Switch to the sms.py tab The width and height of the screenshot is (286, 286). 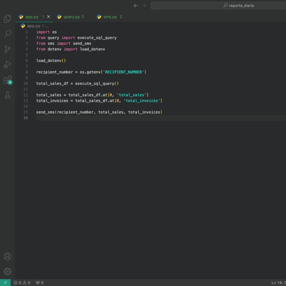tap(110, 17)
